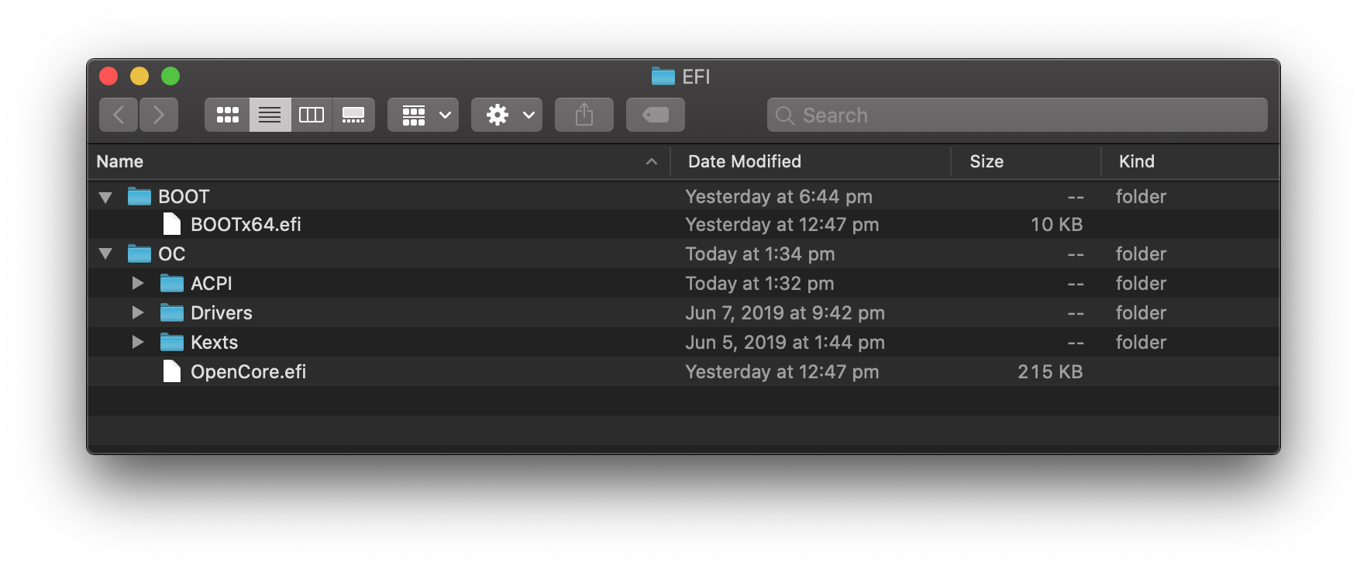Switch to gallery view

353,115
